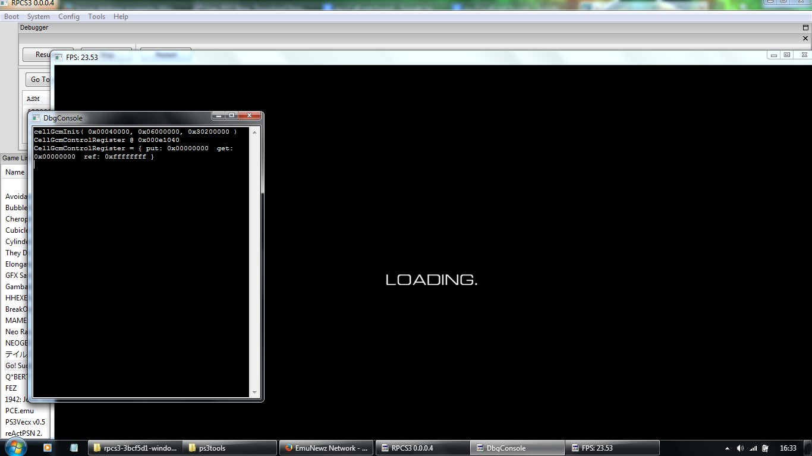
Task: Close the DbgConsole window
Action: point(250,116)
